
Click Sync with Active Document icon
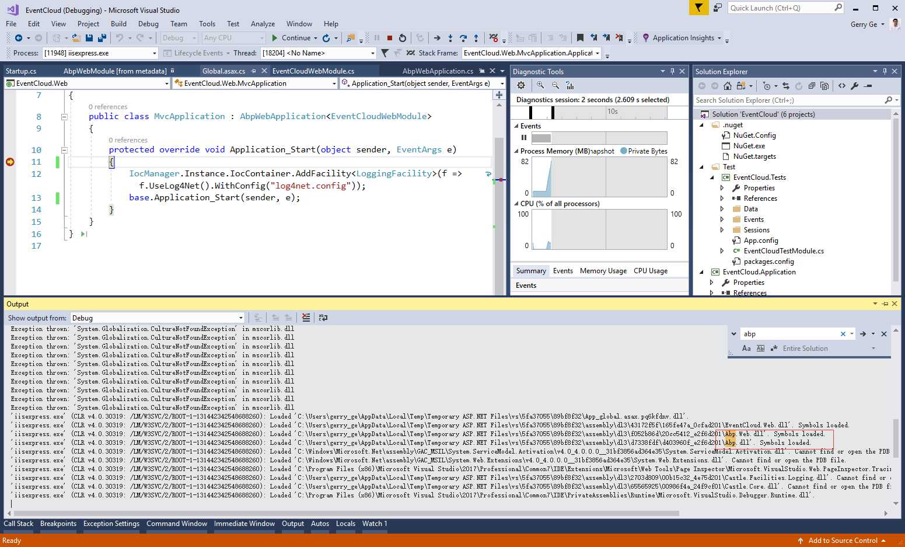(786, 86)
